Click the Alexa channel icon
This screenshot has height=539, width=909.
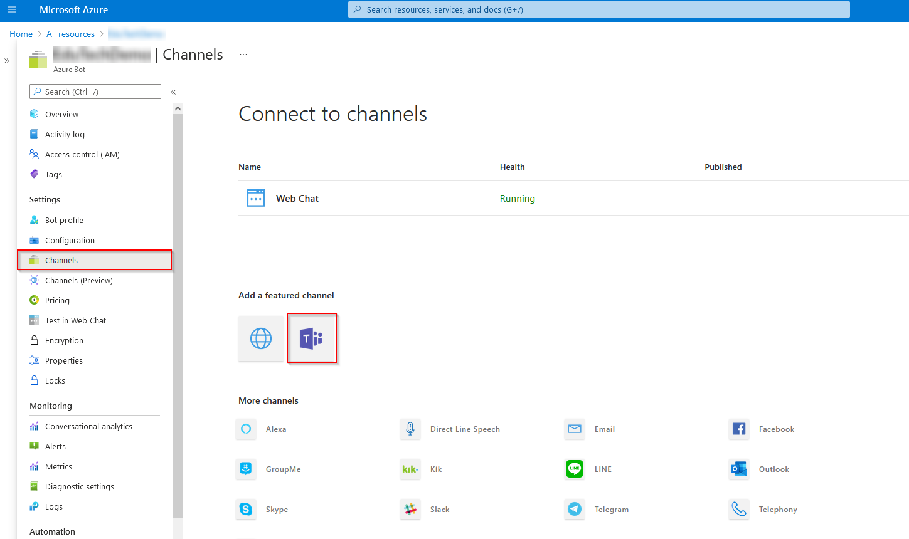(246, 429)
